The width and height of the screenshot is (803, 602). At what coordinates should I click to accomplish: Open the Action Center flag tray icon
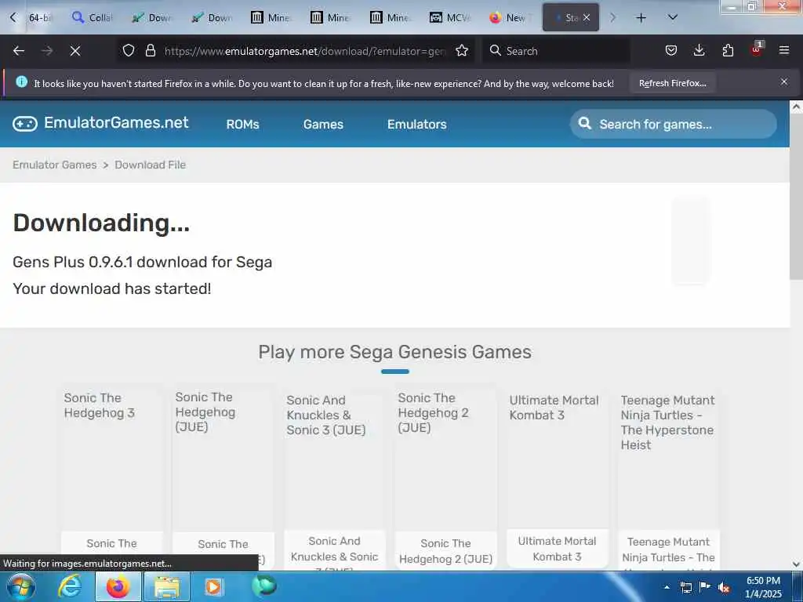pos(705,587)
